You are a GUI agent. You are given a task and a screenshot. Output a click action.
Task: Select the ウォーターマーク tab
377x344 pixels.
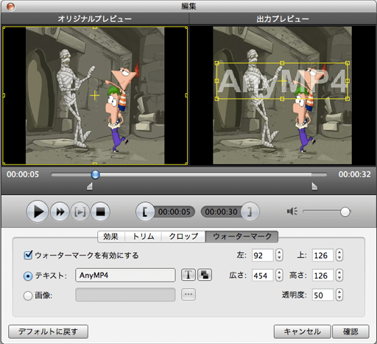click(242, 237)
